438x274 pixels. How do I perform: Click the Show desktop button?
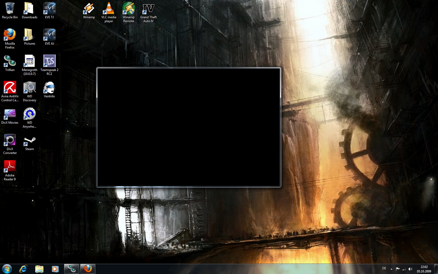point(436,269)
